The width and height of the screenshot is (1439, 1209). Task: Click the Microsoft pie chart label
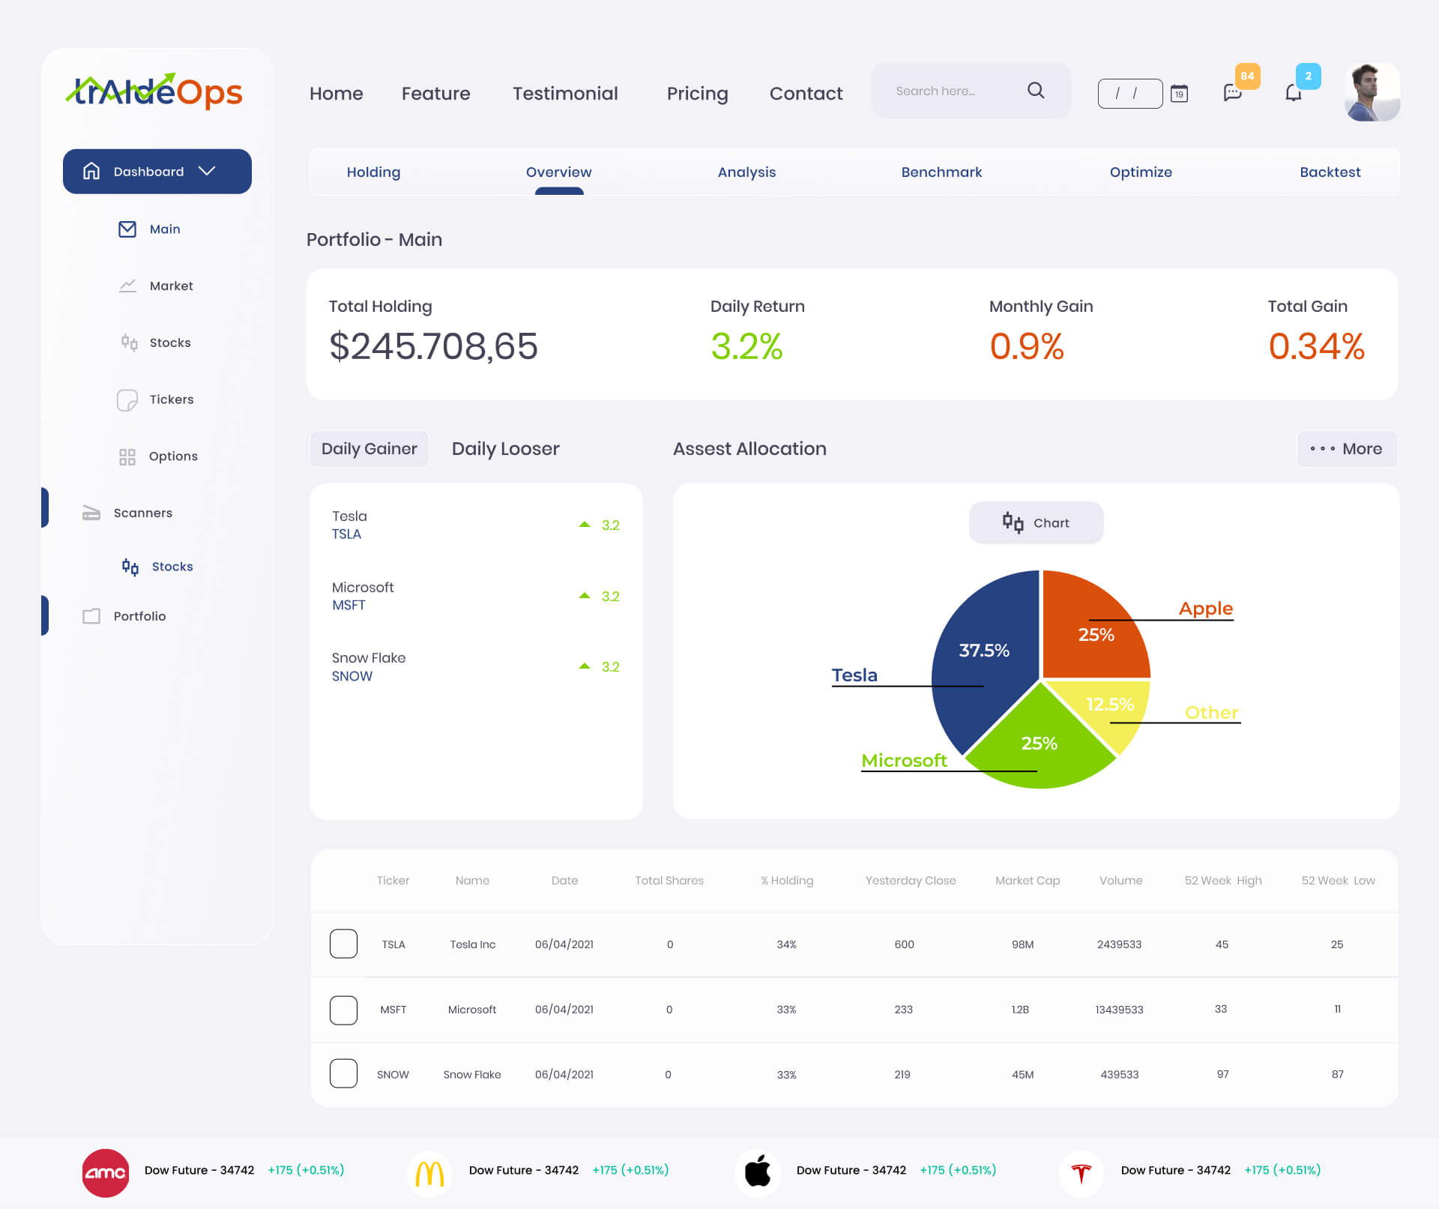[904, 760]
